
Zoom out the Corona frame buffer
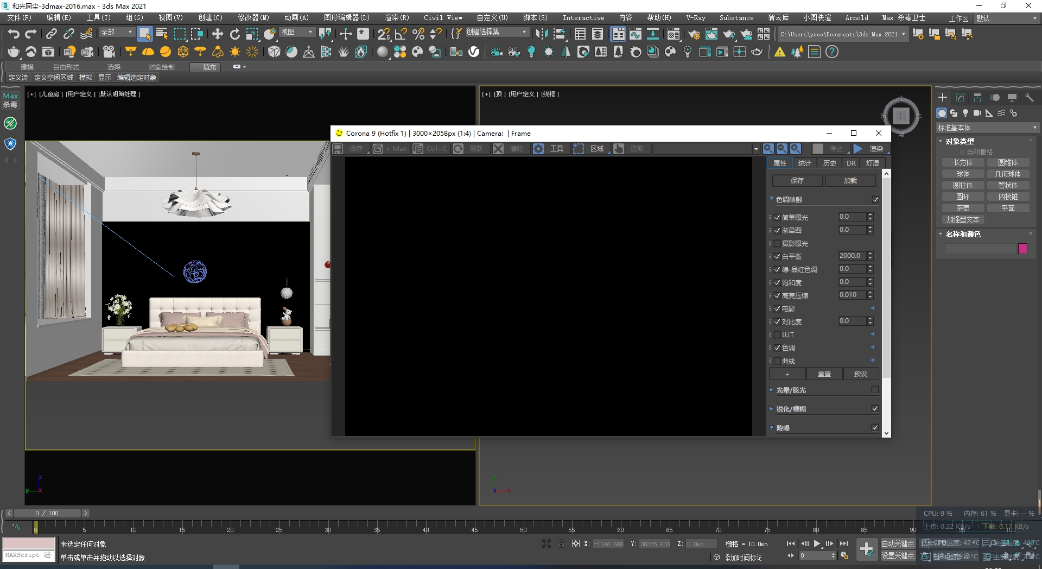point(781,149)
